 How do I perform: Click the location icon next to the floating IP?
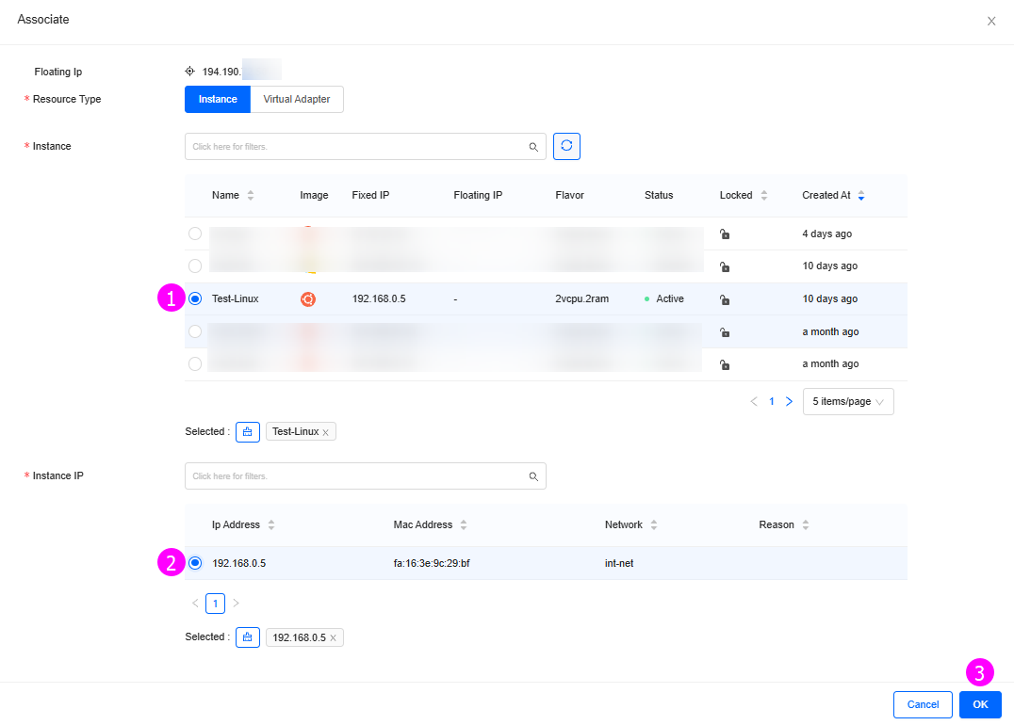click(190, 71)
